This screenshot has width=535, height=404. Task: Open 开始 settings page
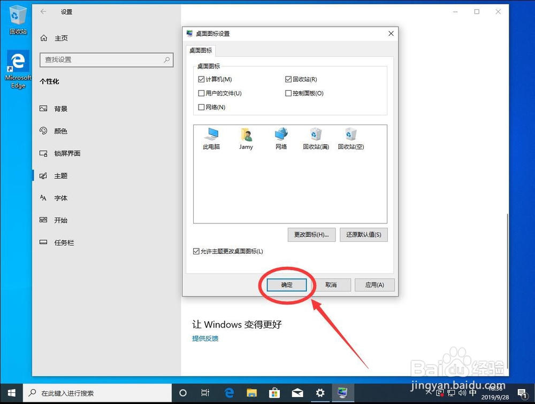click(x=61, y=220)
